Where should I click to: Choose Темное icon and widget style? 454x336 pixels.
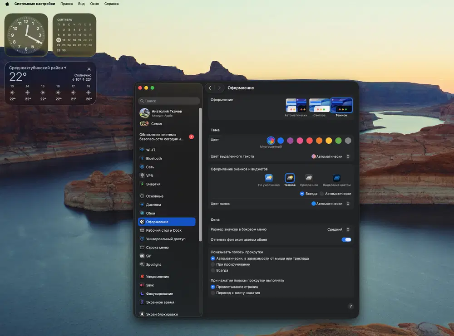coord(290,180)
